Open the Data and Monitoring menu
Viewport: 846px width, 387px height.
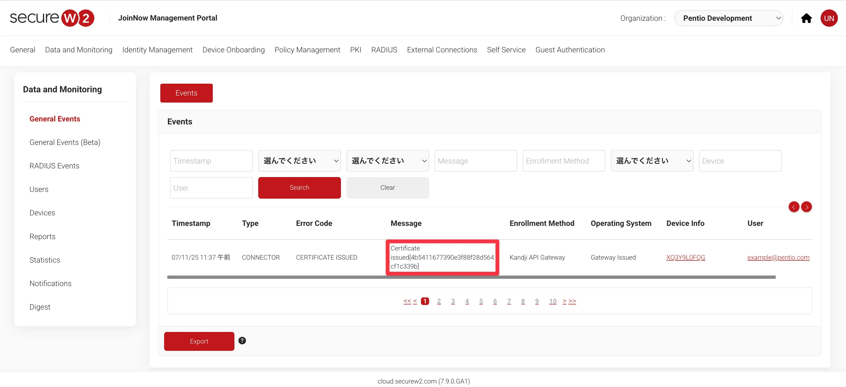coord(78,50)
